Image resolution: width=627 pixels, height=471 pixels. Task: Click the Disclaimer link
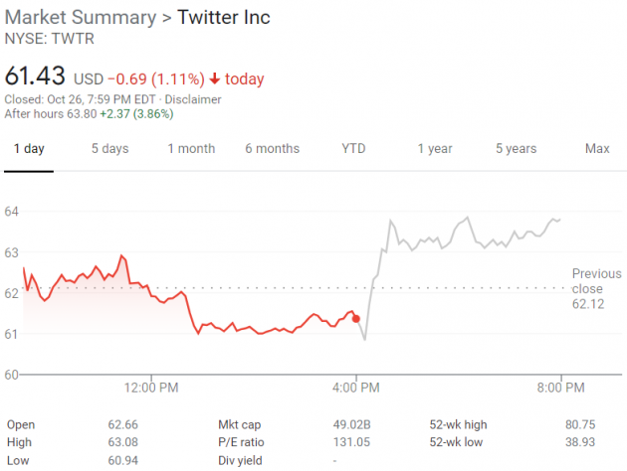tap(194, 98)
